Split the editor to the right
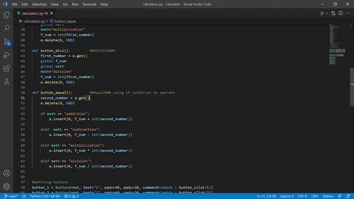Screen dimensions: 354x199 pos(341,13)
